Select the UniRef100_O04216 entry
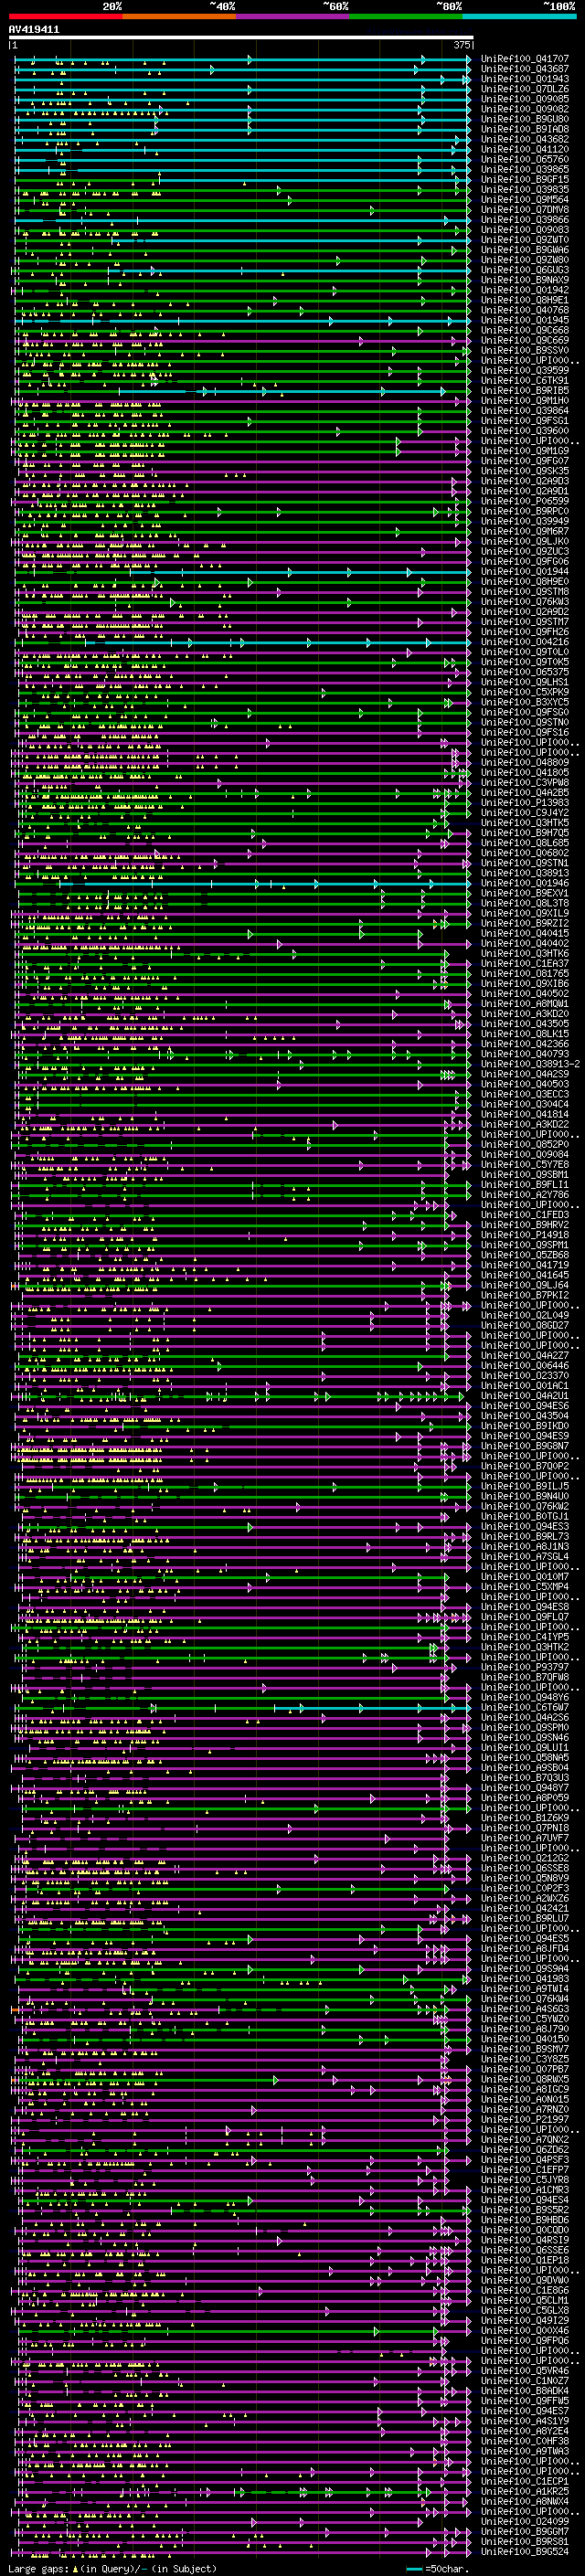This screenshot has height=2576, width=585. pos(524,642)
